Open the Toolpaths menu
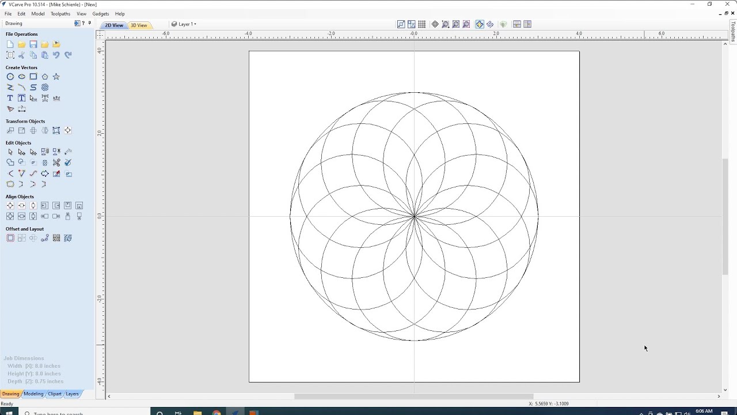 [60, 14]
